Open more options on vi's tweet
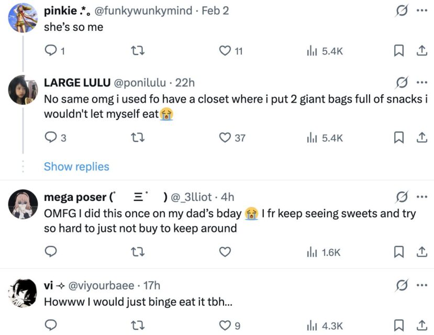The image size is (434, 335). click(x=421, y=285)
